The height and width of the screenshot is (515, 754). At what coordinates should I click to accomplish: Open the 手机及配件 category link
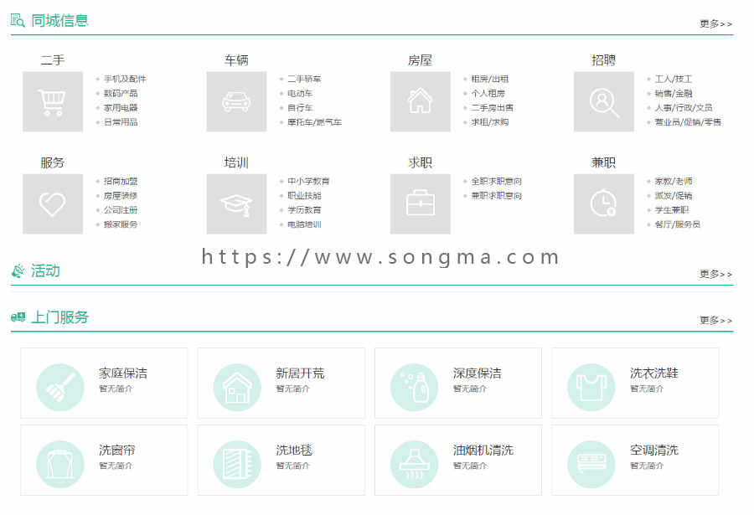pyautogui.click(x=125, y=79)
